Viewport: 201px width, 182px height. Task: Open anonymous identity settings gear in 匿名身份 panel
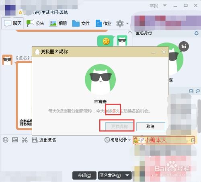197,33
